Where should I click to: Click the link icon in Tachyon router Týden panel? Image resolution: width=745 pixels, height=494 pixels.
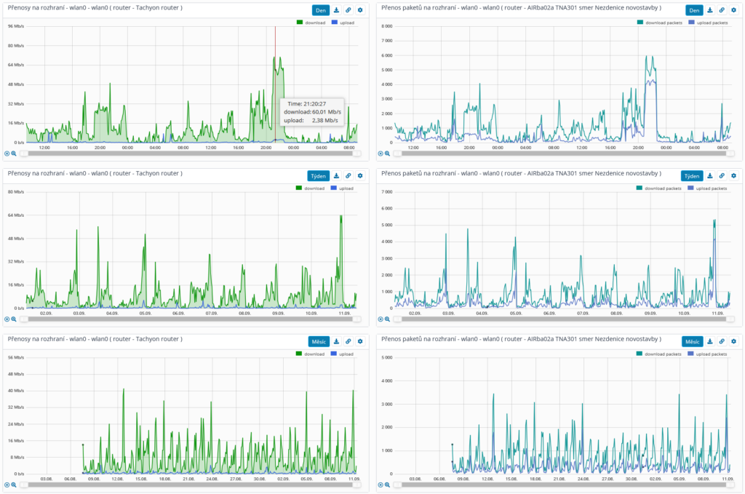click(348, 176)
